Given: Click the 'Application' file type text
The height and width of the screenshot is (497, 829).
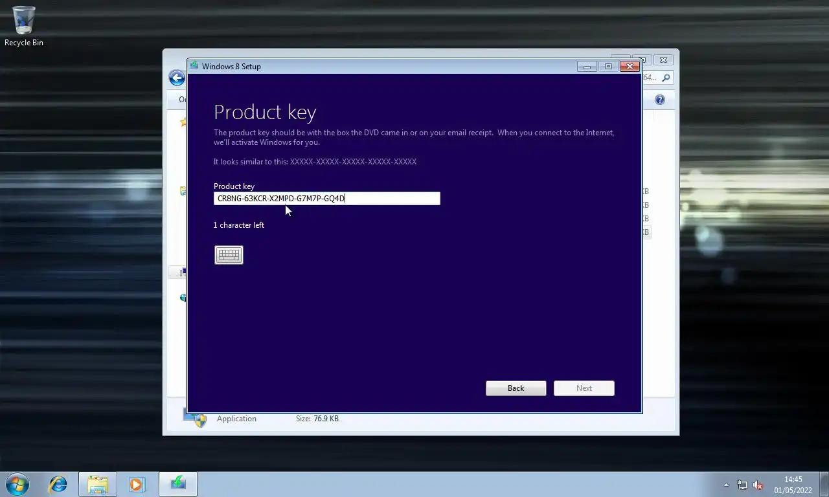Looking at the screenshot, I should 236,419.
